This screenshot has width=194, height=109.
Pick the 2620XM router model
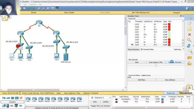point(41,99)
